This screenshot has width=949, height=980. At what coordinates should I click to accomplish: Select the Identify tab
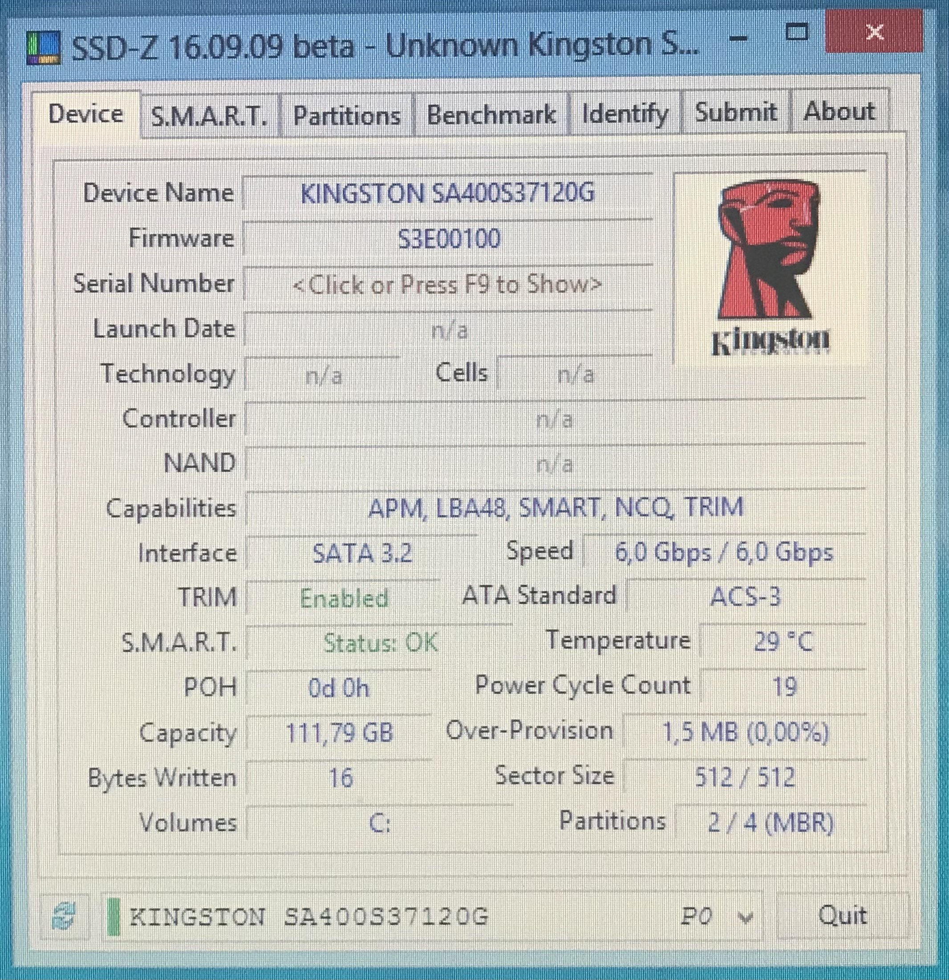point(625,114)
